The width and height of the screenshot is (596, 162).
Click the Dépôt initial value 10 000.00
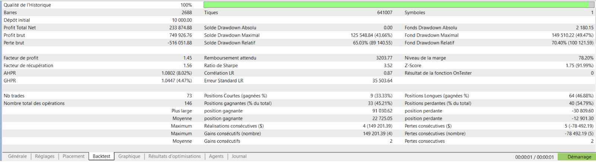tap(182, 20)
